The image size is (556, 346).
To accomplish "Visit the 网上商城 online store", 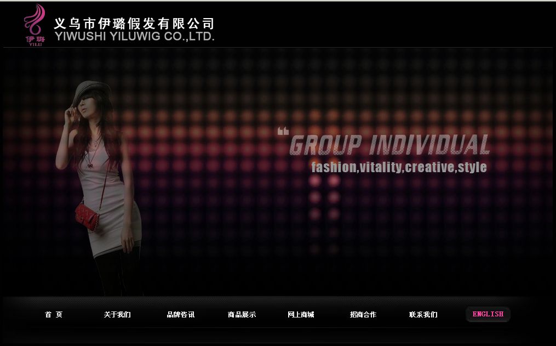I will pyautogui.click(x=301, y=315).
